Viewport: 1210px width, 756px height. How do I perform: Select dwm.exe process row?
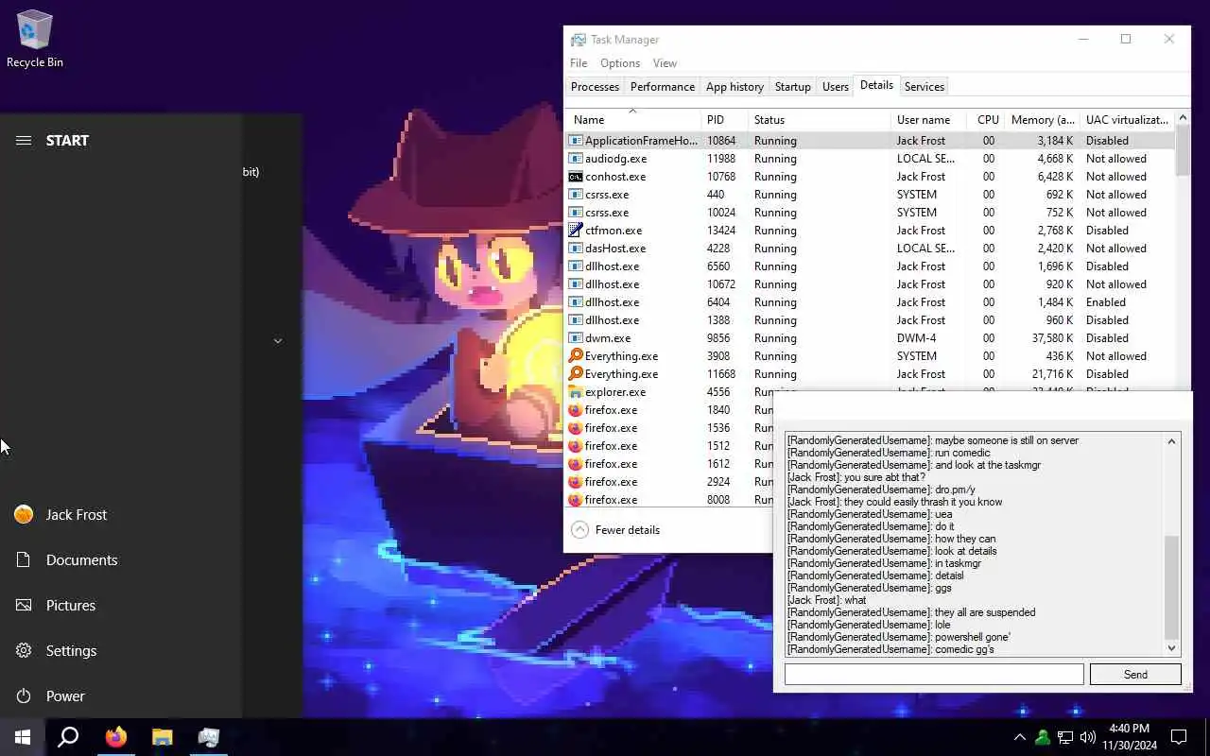[870, 338]
